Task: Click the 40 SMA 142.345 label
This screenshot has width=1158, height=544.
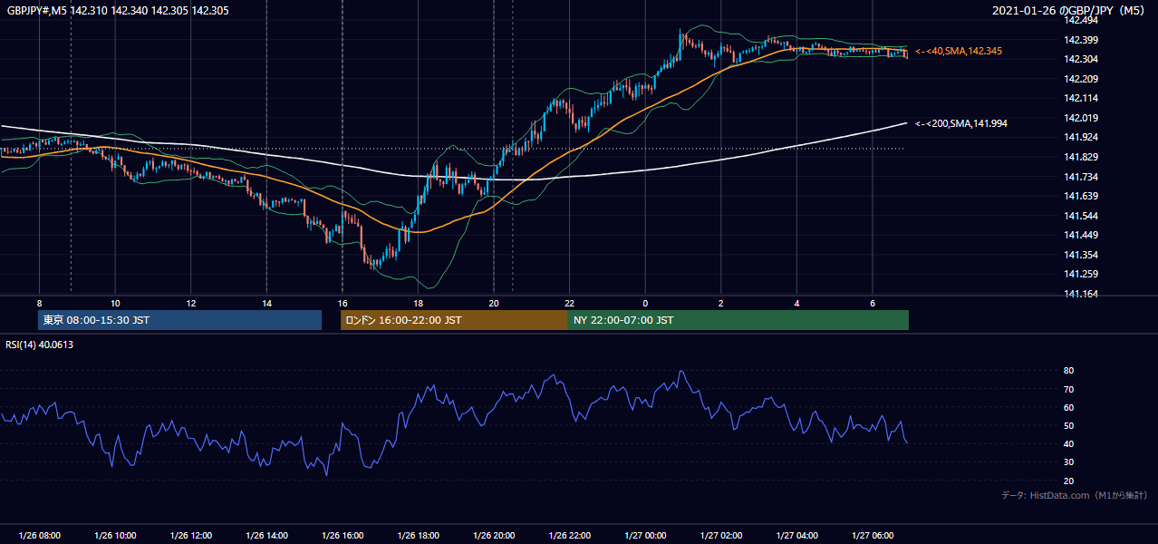Action: pos(959,52)
